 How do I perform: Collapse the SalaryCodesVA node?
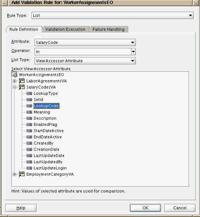coord(14,87)
